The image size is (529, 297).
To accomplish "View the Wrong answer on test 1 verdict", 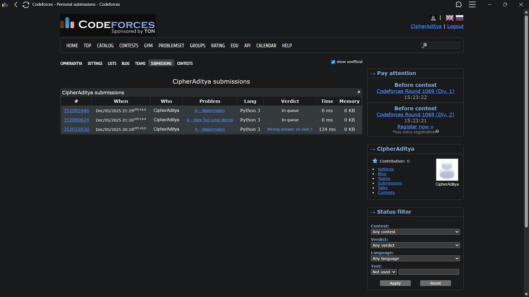I will (x=290, y=129).
